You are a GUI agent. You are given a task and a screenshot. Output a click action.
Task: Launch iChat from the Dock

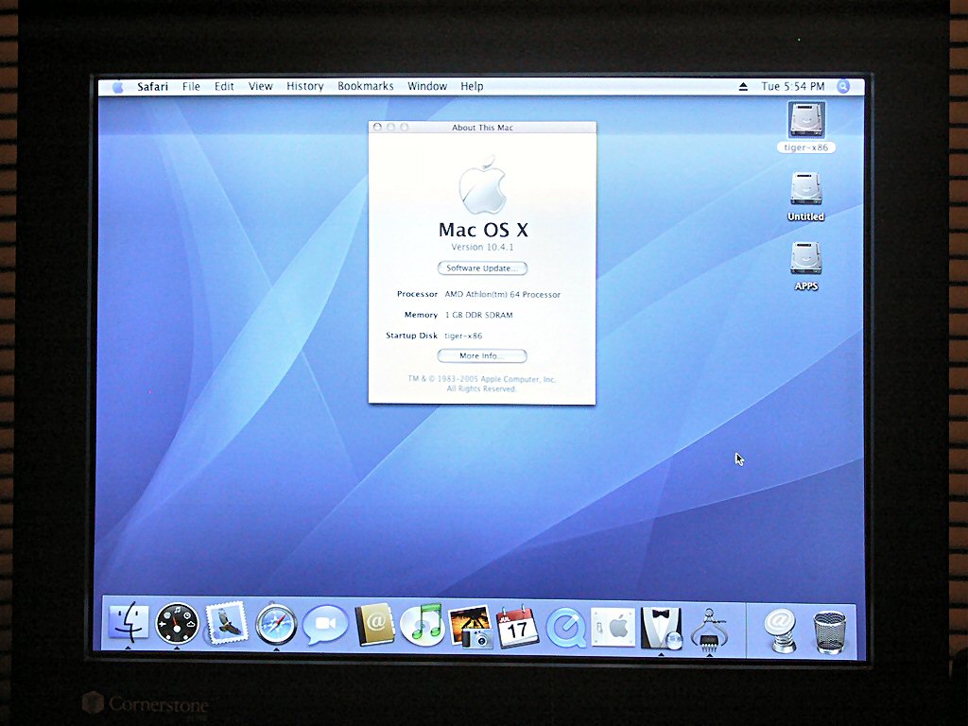click(325, 625)
